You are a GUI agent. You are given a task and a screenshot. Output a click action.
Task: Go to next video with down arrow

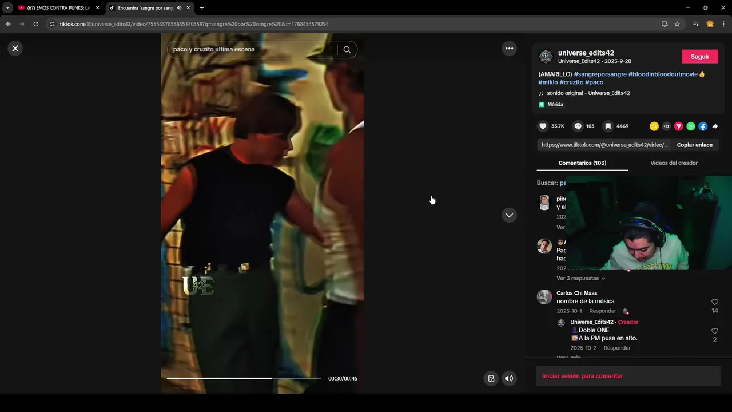click(x=509, y=215)
